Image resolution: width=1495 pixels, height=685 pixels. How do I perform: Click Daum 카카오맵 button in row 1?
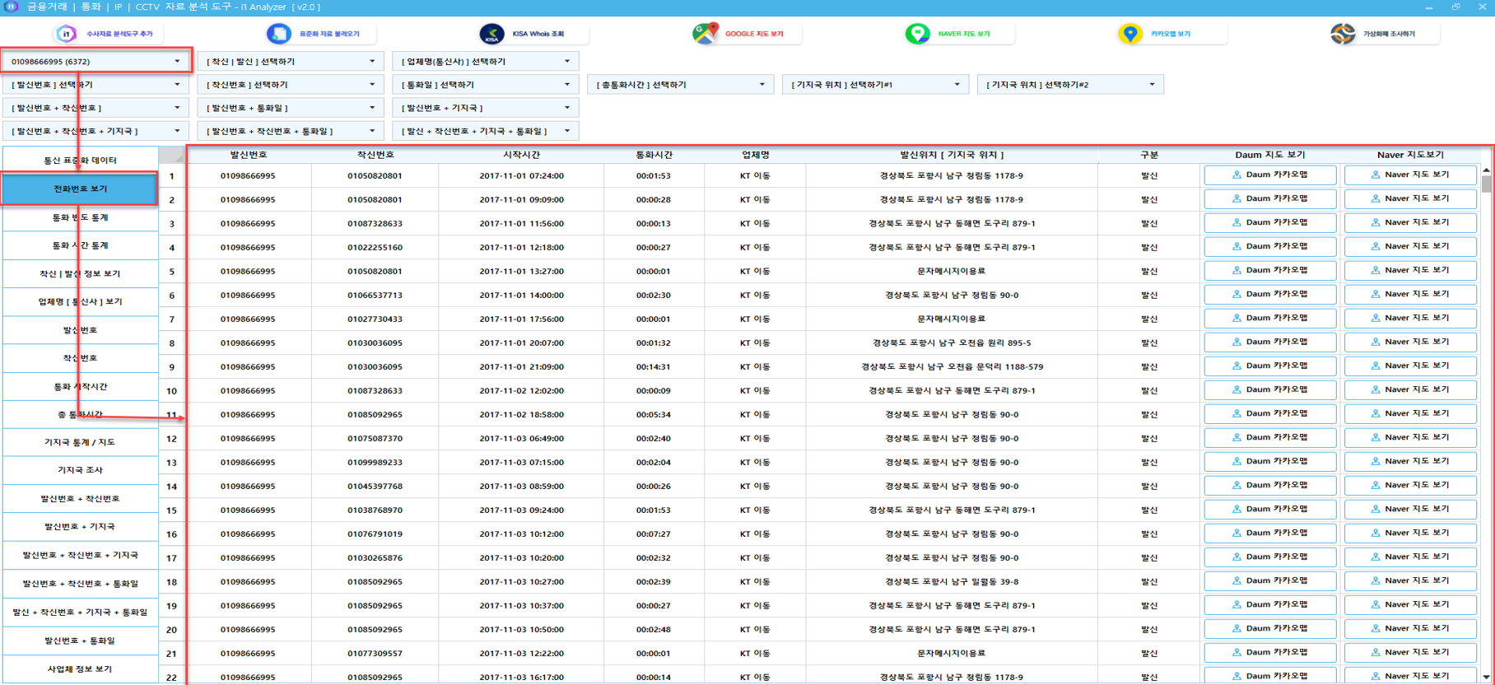(1269, 175)
